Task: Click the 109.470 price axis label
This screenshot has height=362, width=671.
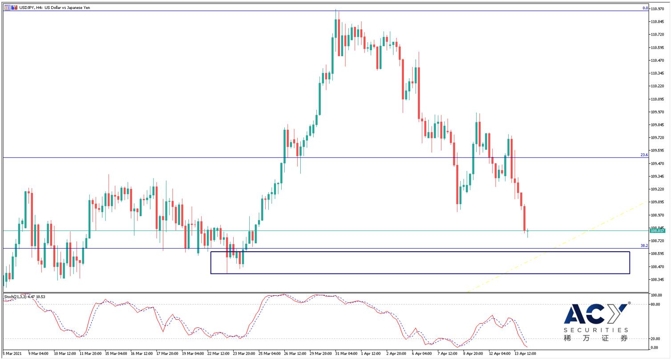Action: tap(657, 164)
